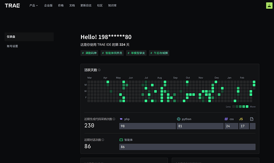The height and width of the screenshot is (163, 274).
Task: Click the 智能体 bar showing 86
Action: click(x=187, y=147)
